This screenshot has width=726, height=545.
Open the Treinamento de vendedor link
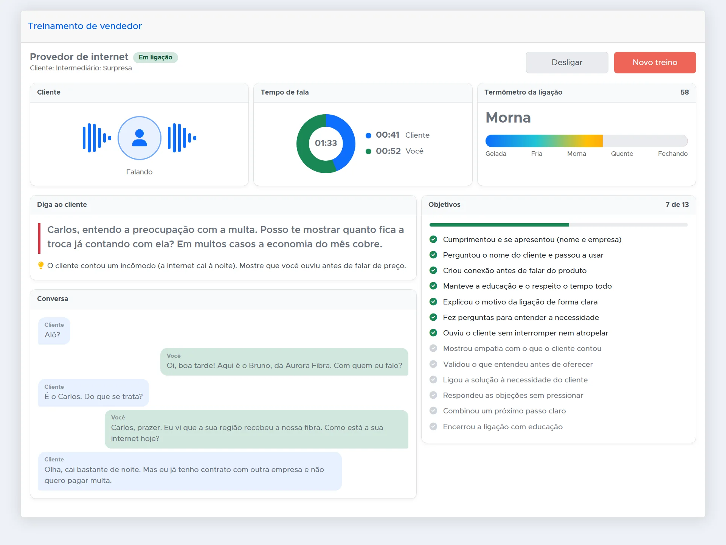[x=85, y=26]
